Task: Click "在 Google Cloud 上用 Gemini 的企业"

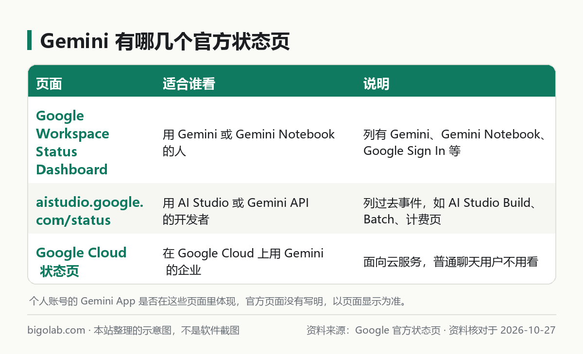Action: click(243, 261)
